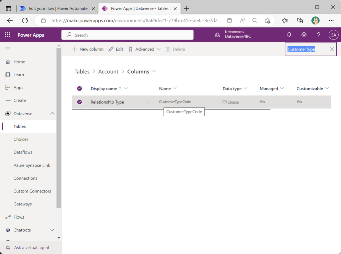Open the SA account avatar
341x254 pixels.
coord(333,35)
